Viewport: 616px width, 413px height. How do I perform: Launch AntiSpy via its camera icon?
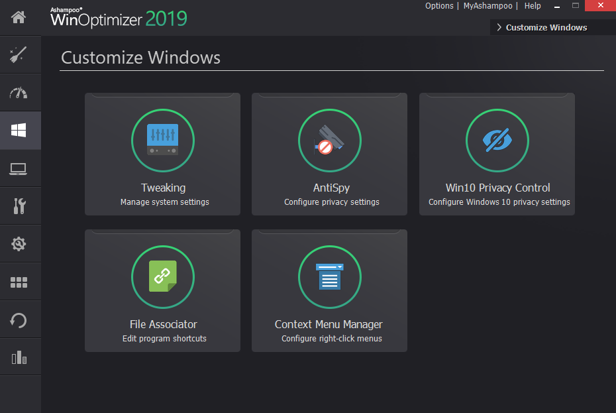(330, 141)
